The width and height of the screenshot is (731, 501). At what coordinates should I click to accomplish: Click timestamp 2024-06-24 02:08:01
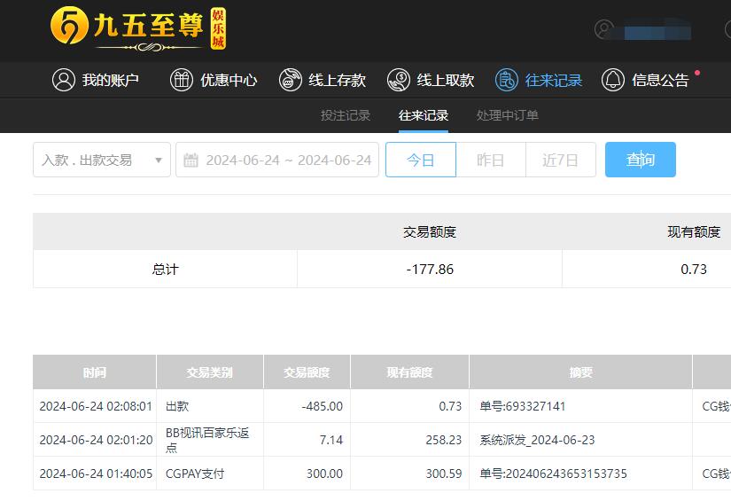(96, 406)
